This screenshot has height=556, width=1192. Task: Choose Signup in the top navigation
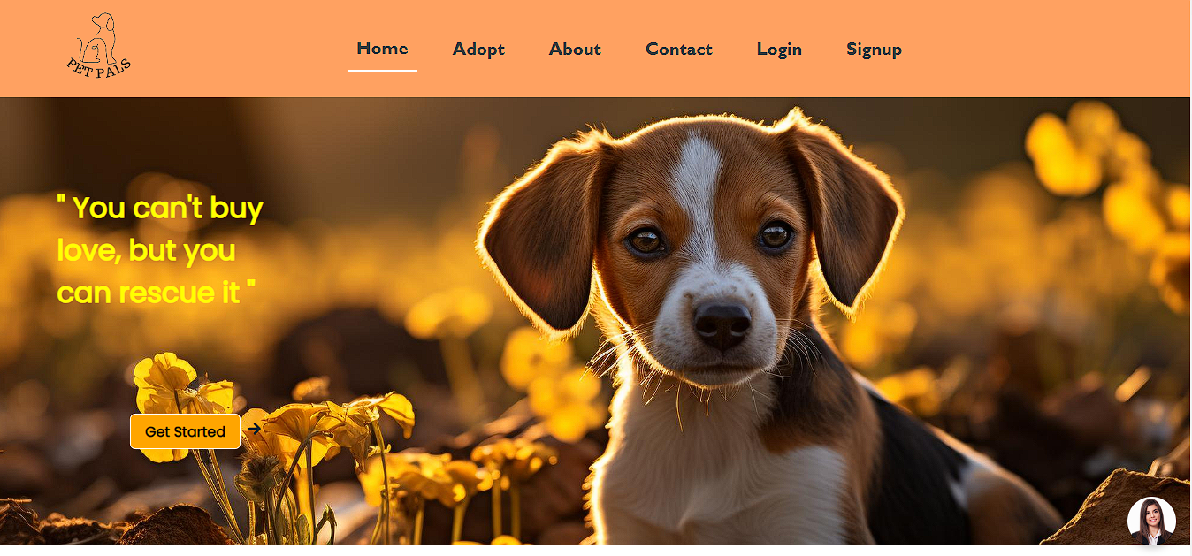(874, 50)
